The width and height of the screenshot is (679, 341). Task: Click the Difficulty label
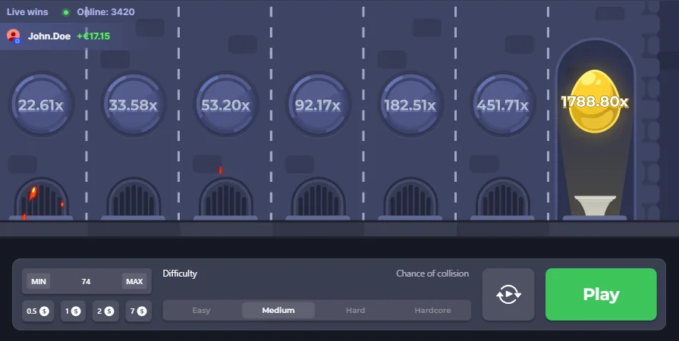180,274
